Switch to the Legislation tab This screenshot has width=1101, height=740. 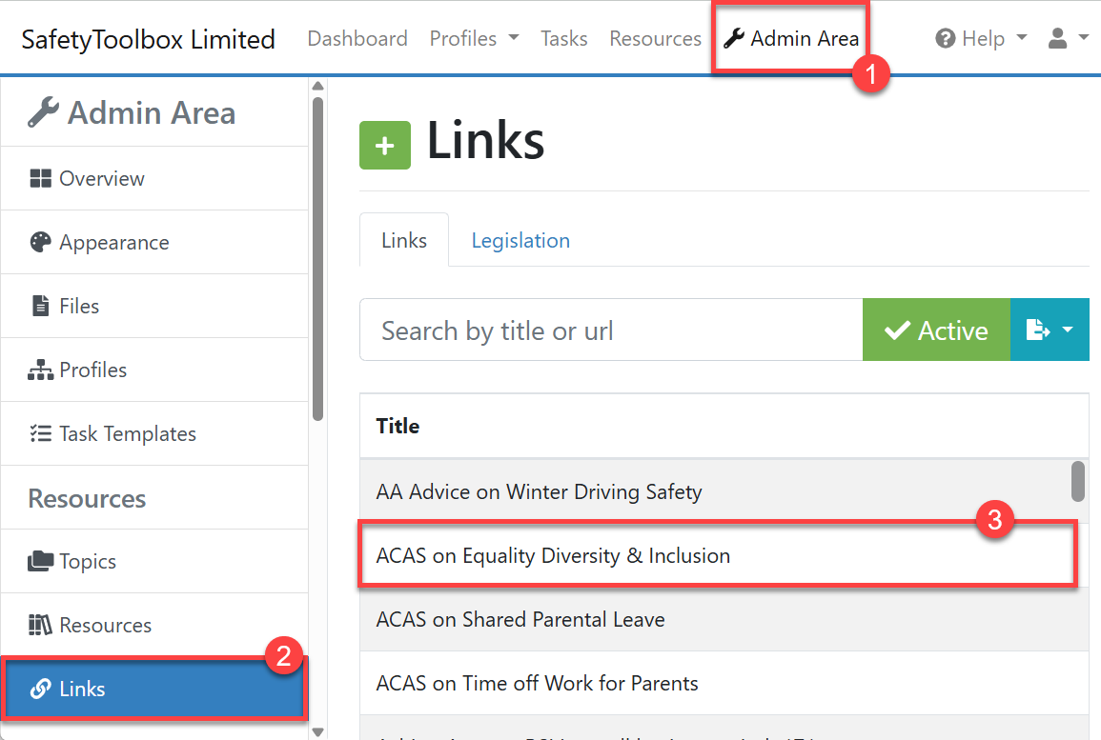pyautogui.click(x=520, y=241)
